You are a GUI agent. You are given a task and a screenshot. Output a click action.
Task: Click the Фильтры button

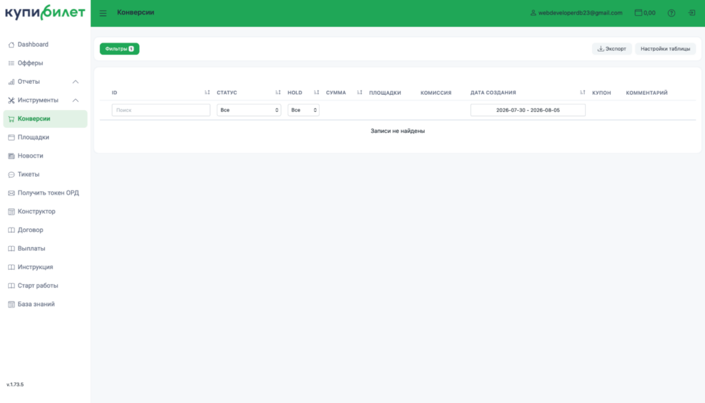click(x=120, y=49)
